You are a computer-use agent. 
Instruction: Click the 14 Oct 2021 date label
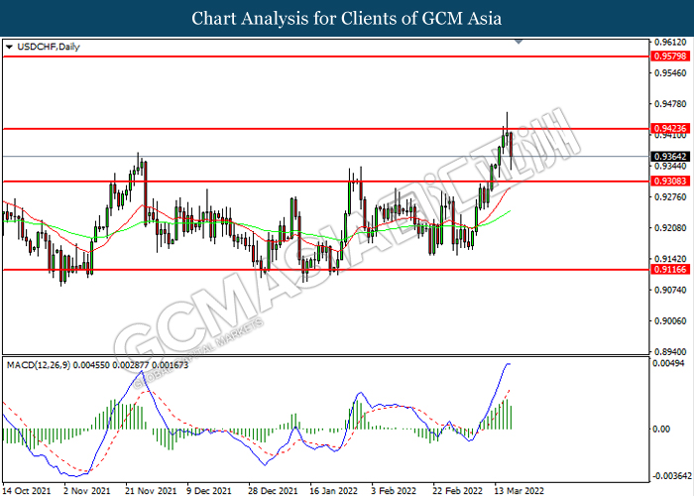[27, 489]
